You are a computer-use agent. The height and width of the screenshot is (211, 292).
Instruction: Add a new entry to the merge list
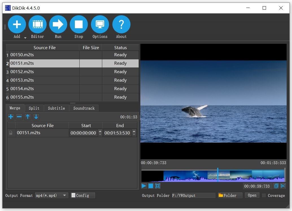tap(10, 117)
